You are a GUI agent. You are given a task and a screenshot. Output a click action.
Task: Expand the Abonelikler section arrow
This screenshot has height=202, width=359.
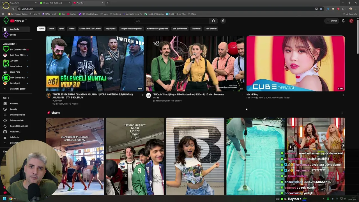[x=17, y=44]
